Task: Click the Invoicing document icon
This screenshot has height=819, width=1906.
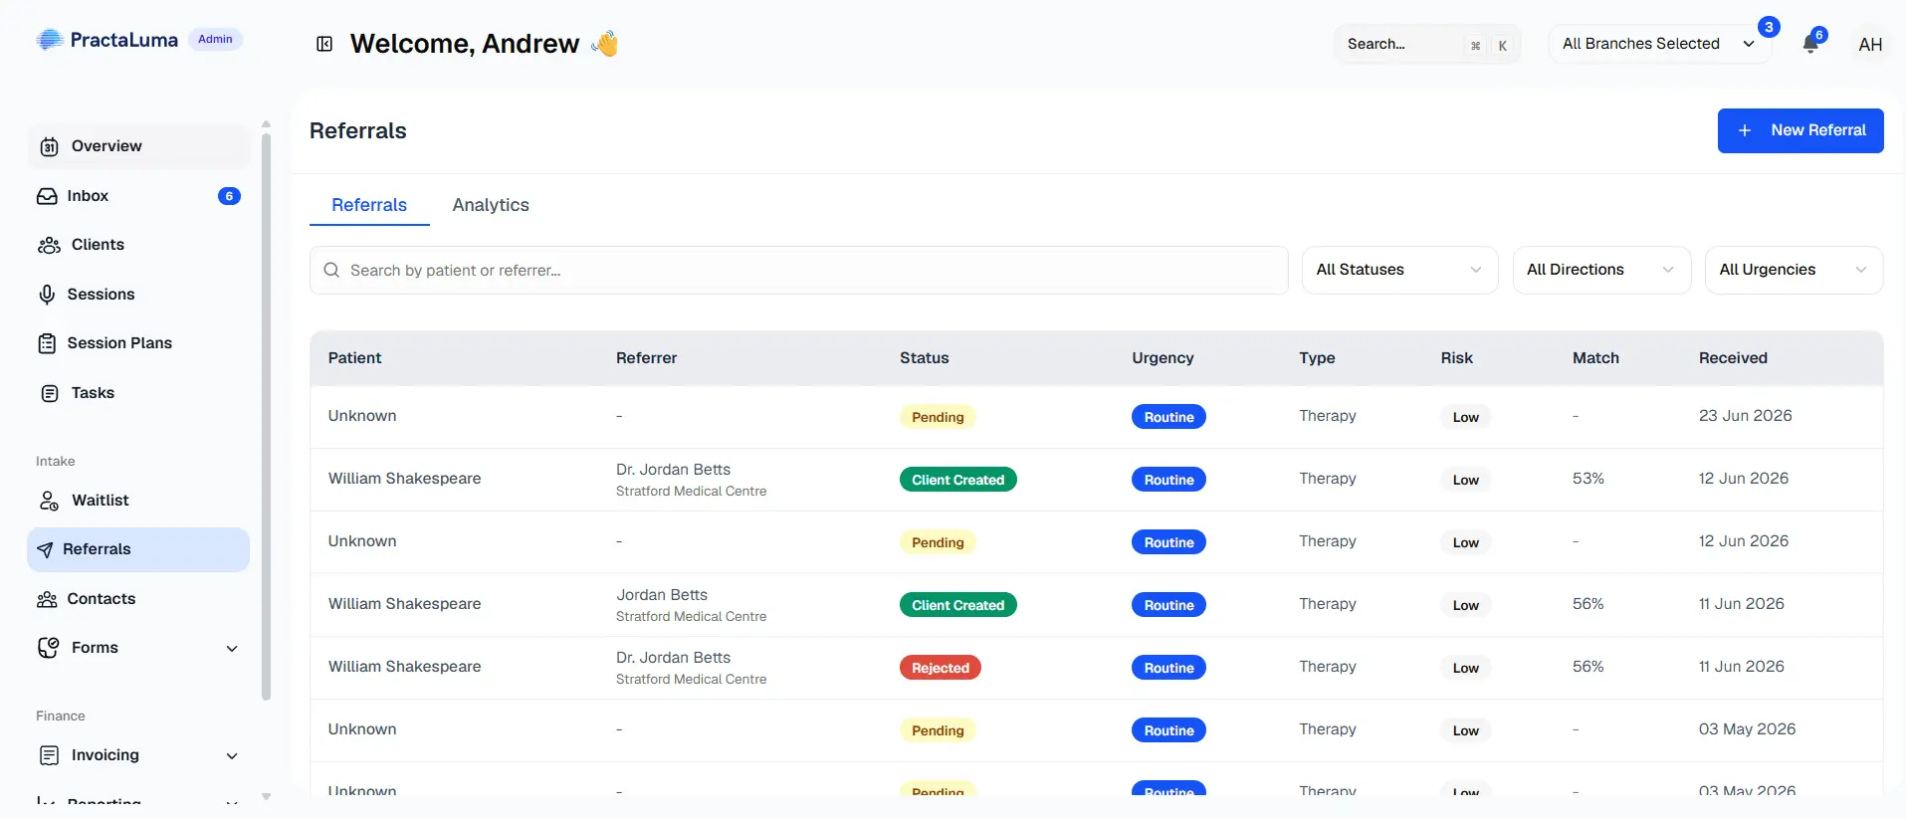Action: (x=49, y=755)
